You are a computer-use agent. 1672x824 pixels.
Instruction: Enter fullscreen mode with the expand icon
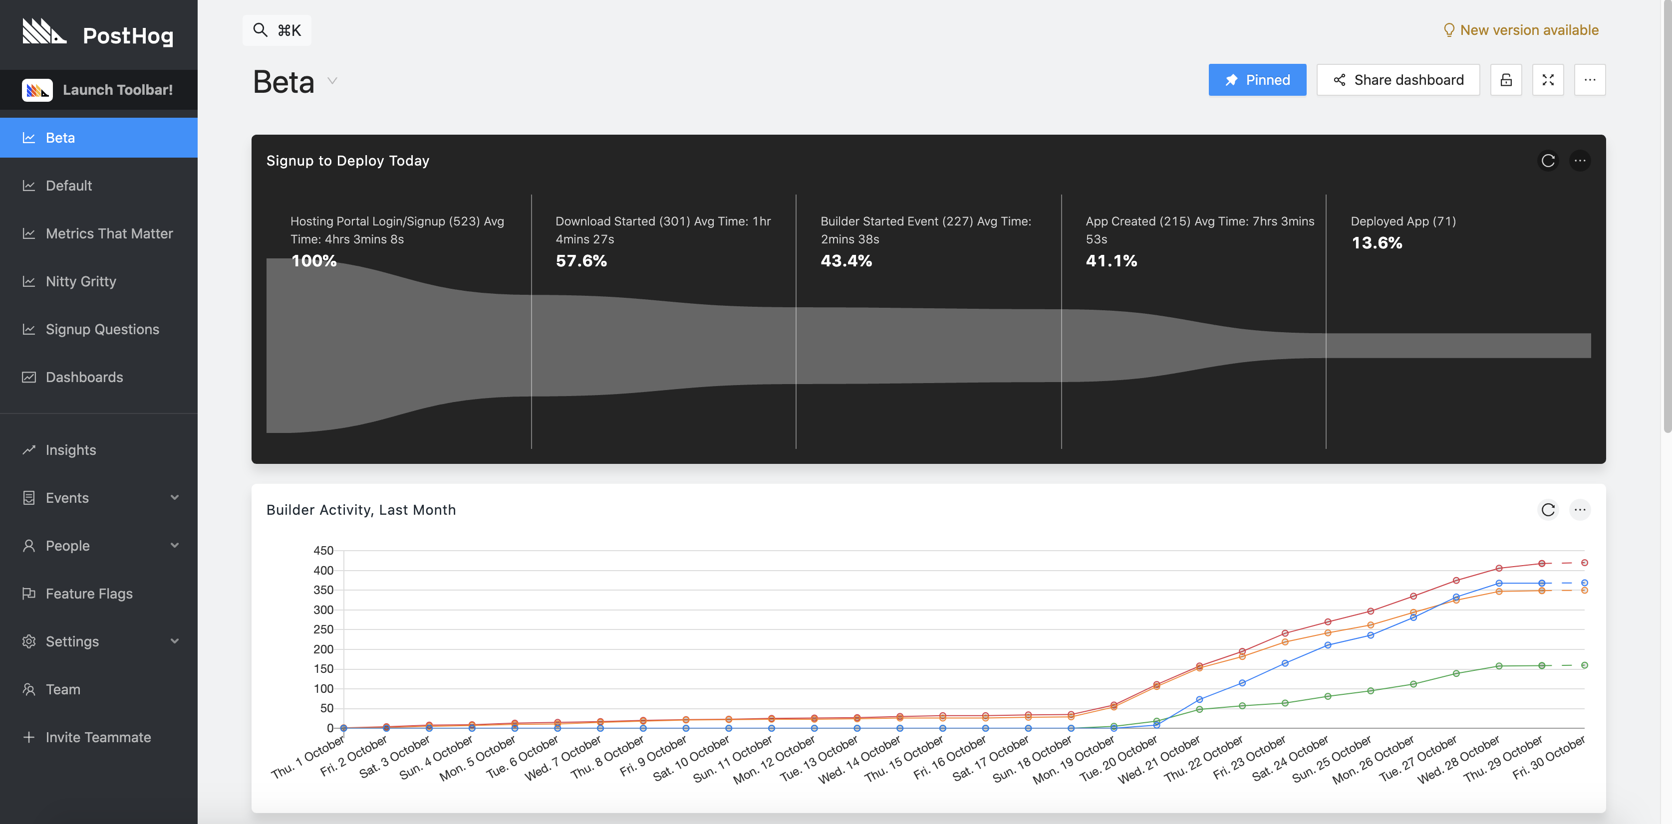point(1547,80)
